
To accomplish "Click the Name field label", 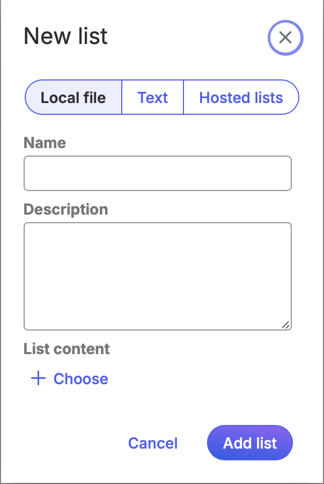I will point(45,143).
